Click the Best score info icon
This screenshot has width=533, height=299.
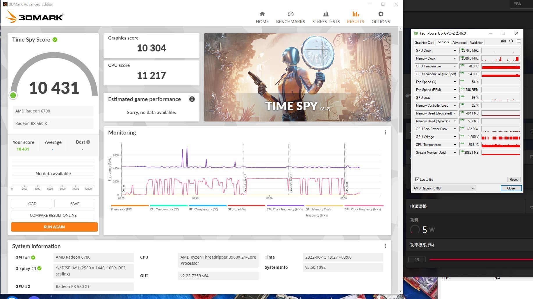(88, 142)
